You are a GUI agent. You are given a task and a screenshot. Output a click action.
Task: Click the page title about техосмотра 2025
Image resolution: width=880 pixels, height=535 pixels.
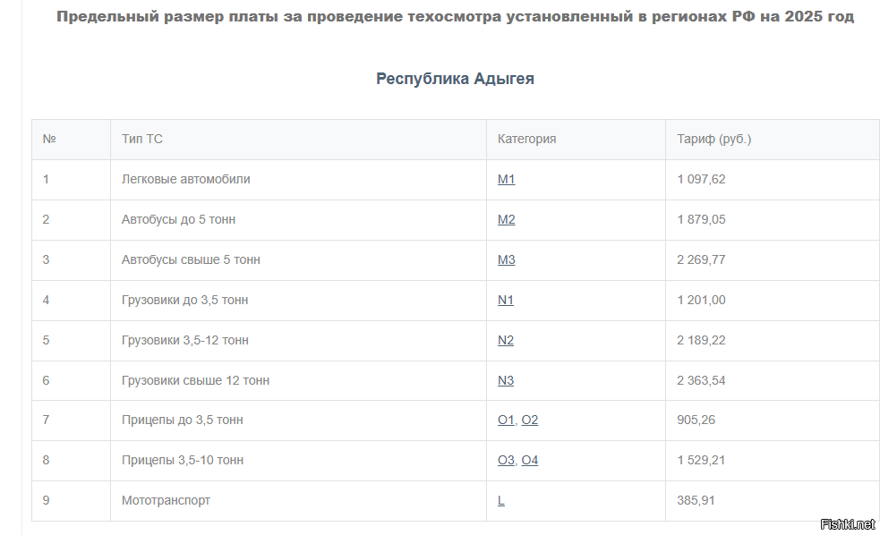pos(455,17)
